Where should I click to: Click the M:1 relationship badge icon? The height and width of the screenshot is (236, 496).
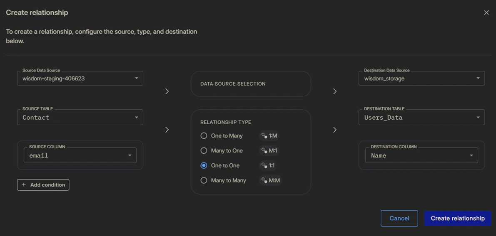coord(269,150)
